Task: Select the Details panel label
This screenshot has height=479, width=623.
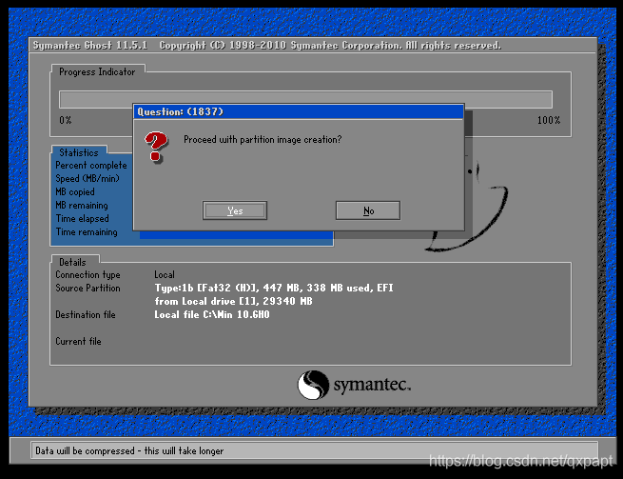Action: point(72,262)
